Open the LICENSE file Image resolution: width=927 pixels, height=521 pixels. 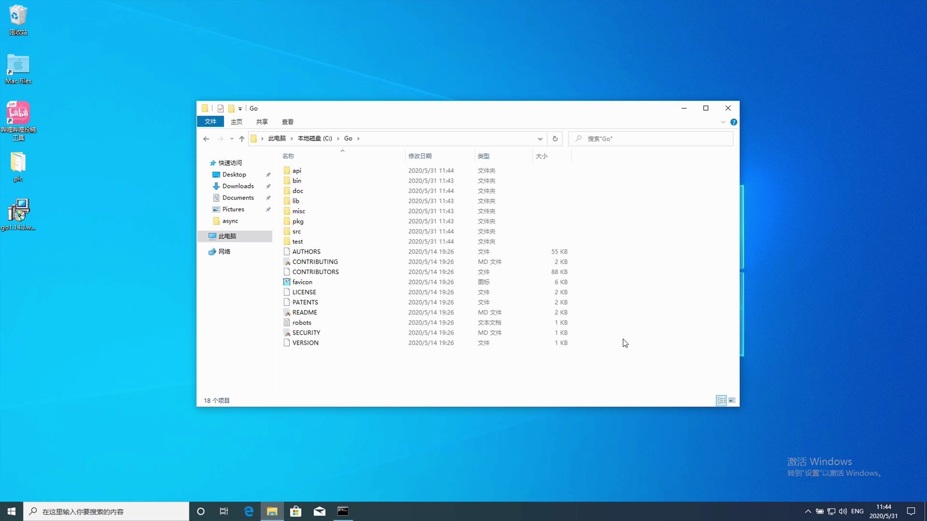(x=304, y=292)
